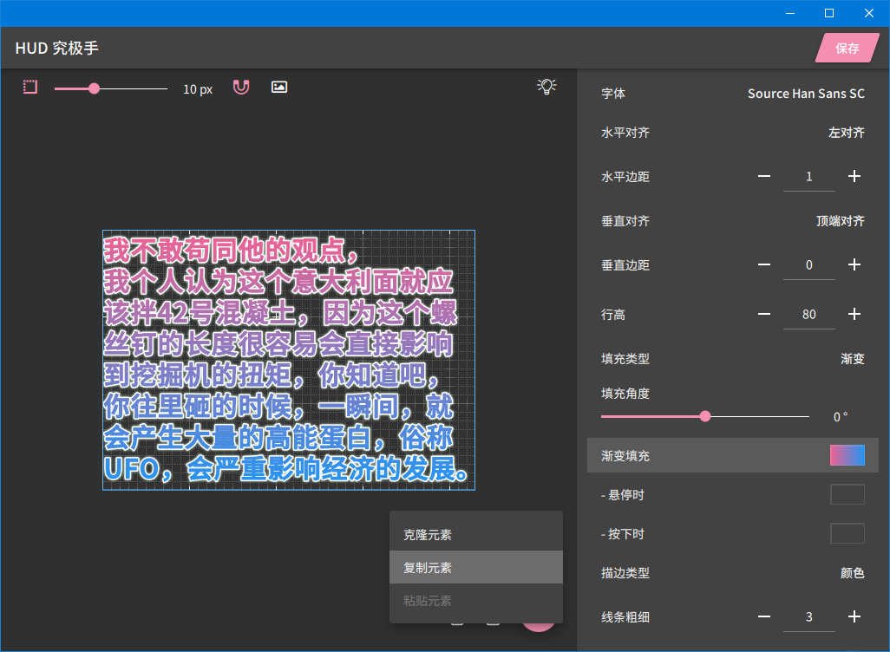The height and width of the screenshot is (652, 890).
Task: Toggle the lightbulb icon
Action: [x=546, y=86]
